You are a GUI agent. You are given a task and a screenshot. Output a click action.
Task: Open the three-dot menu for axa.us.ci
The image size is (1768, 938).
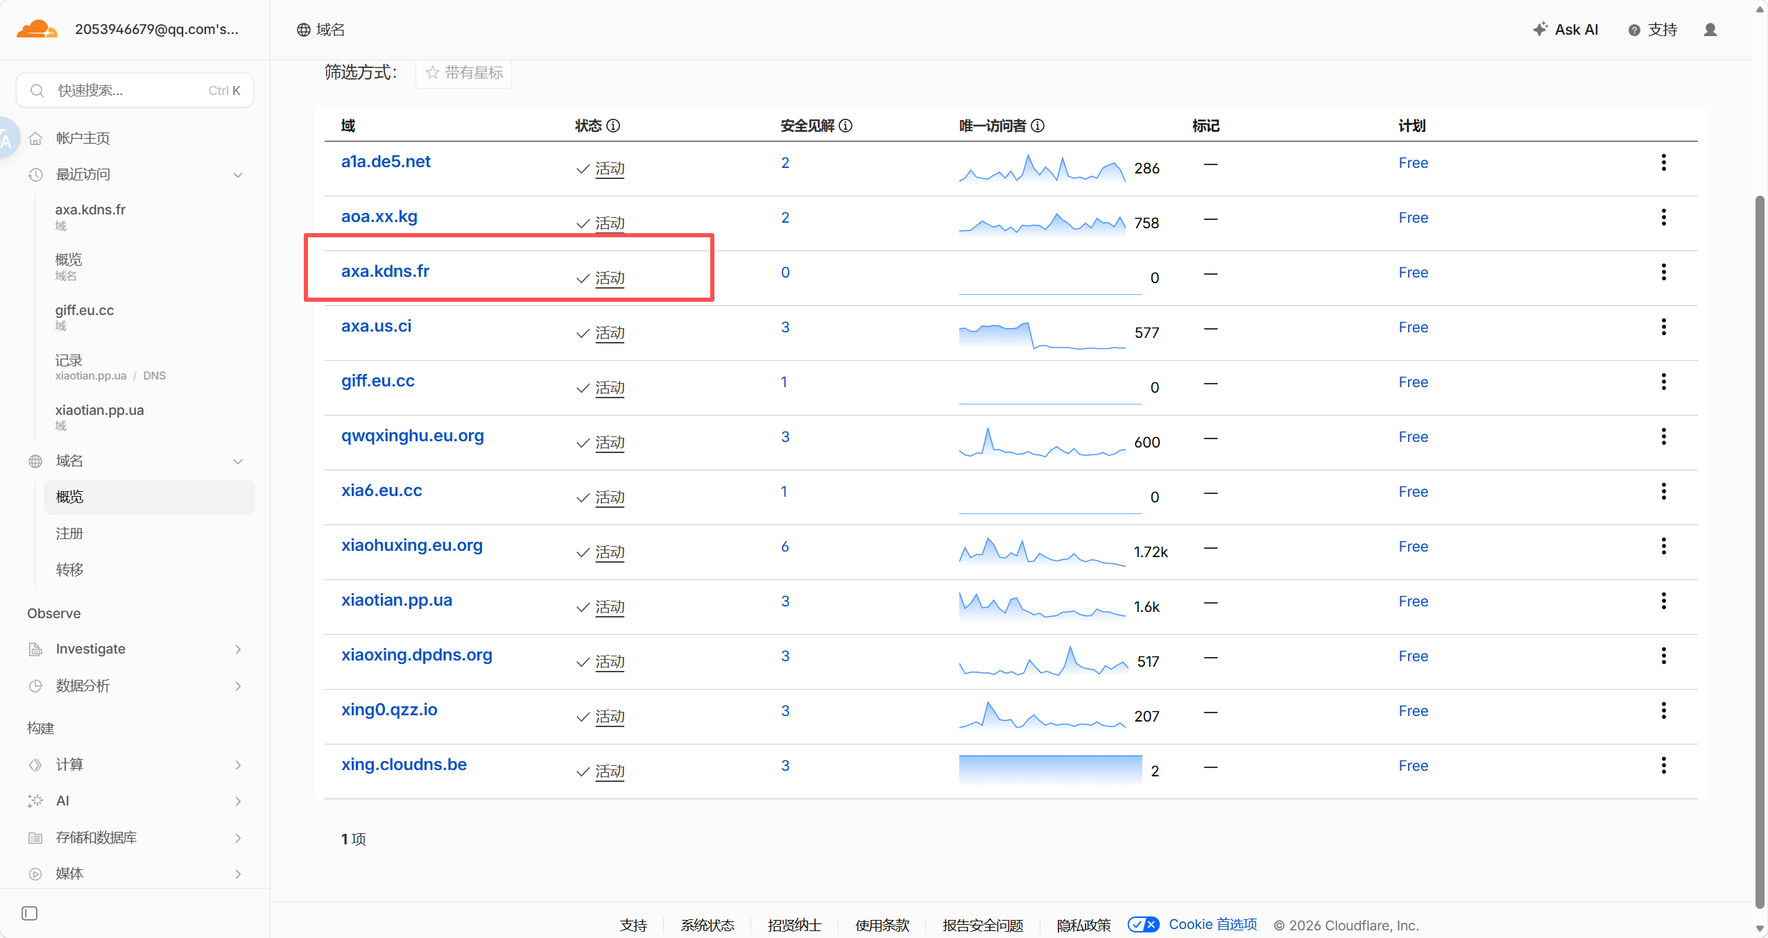tap(1663, 327)
